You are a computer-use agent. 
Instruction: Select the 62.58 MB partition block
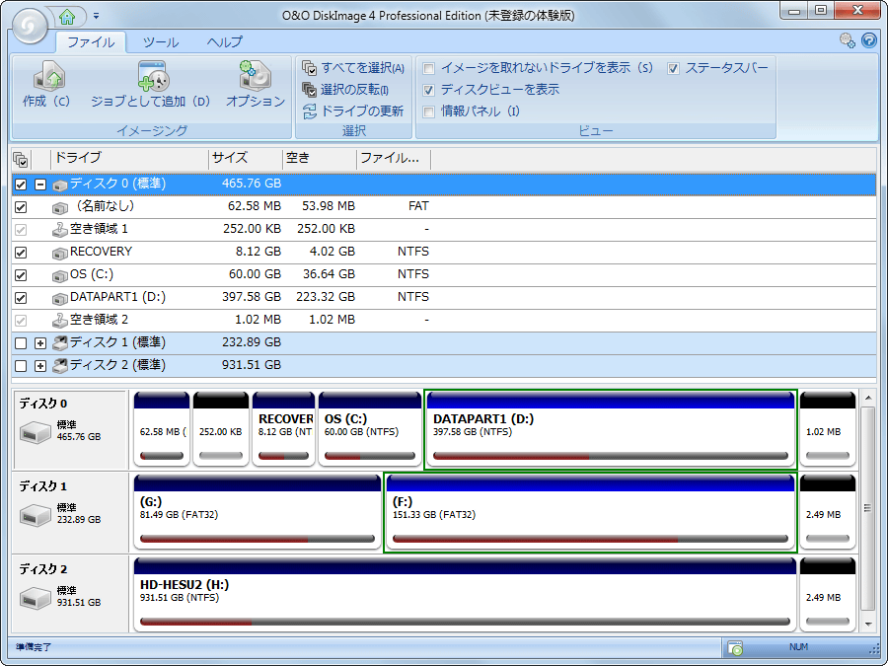coord(162,429)
